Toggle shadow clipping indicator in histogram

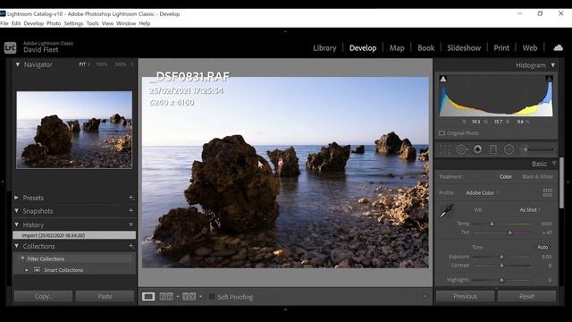[443, 79]
